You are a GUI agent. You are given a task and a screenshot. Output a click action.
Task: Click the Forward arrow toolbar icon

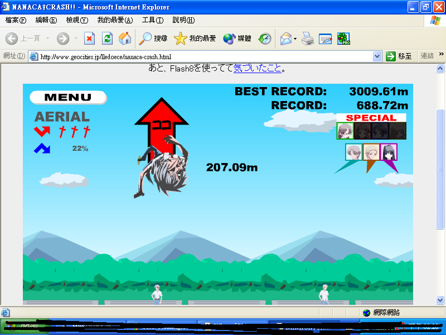pyautogui.click(x=63, y=39)
